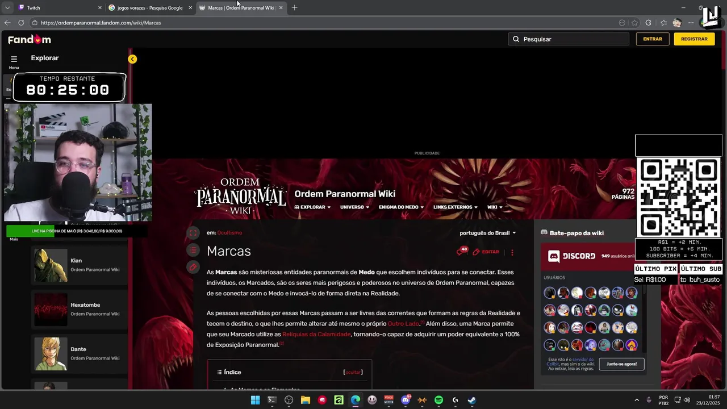Screen dimensions: 727x409
Task: Open the Fandom home logo
Action: pyautogui.click(x=30, y=39)
